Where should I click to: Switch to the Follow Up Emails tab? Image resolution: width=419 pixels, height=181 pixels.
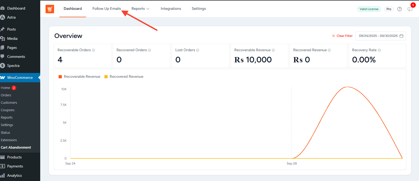click(x=107, y=9)
